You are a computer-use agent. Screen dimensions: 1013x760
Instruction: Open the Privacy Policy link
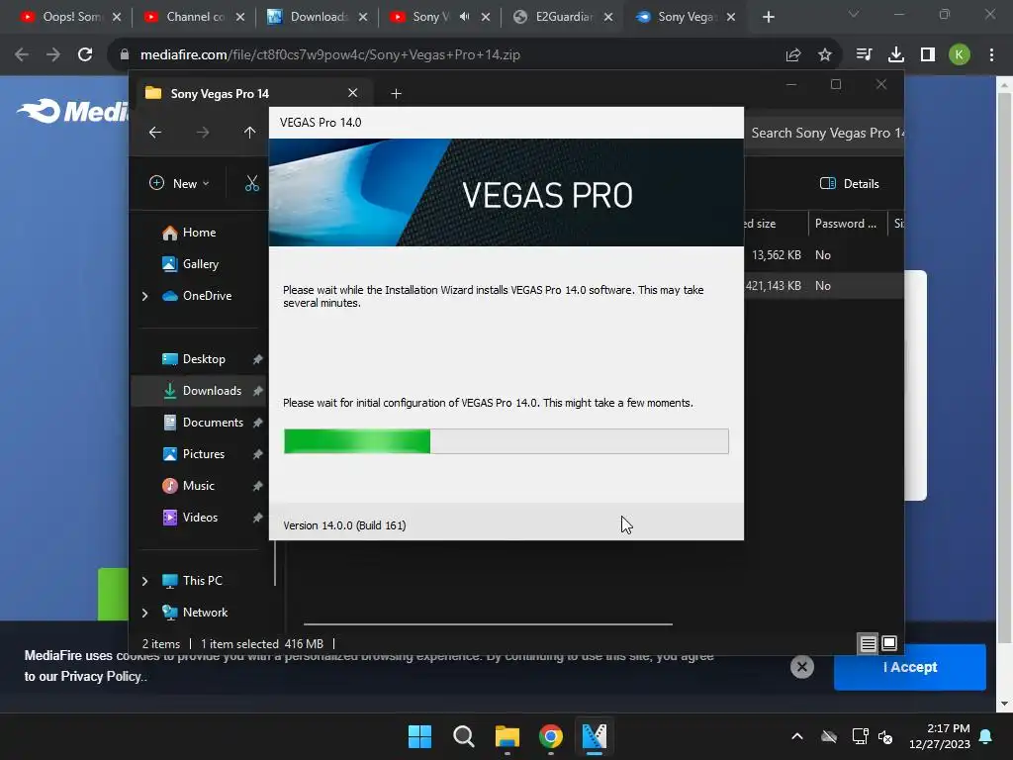coord(101,677)
